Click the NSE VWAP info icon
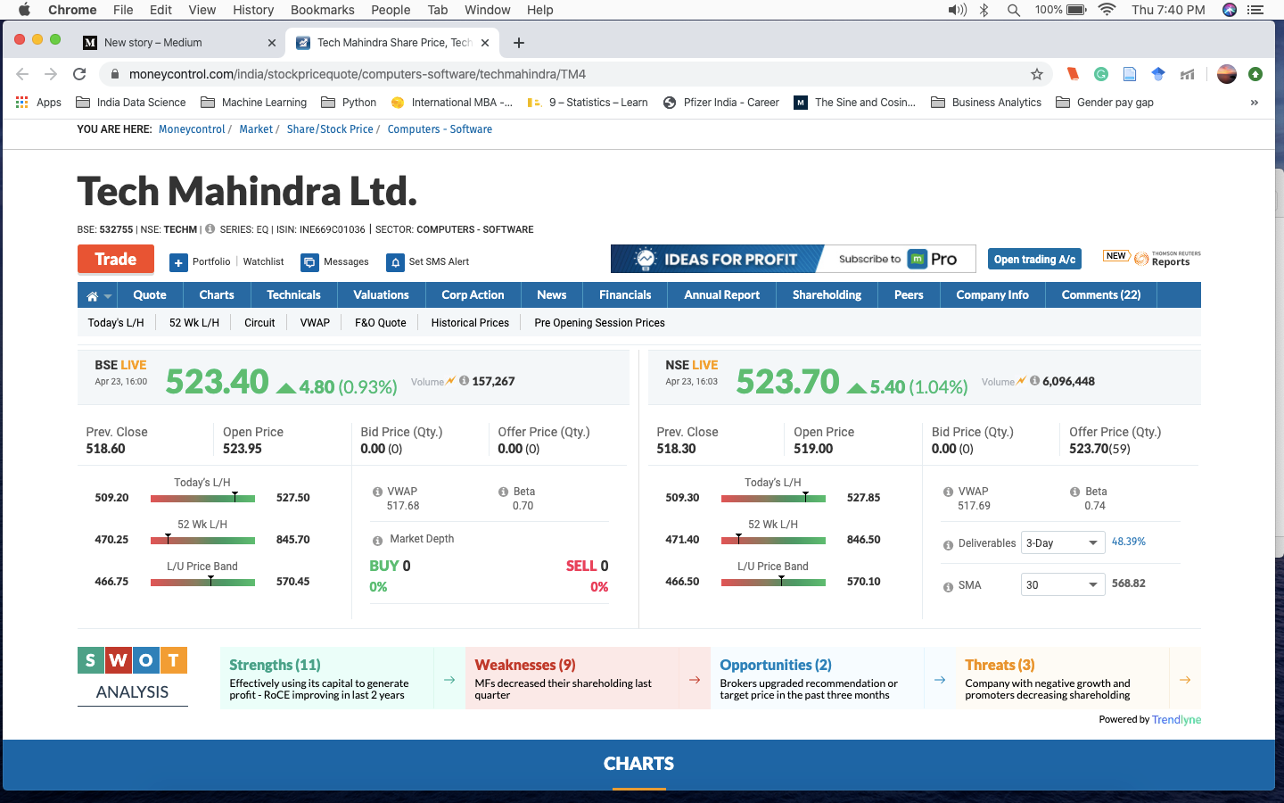This screenshot has width=1284, height=803. pos(948,493)
